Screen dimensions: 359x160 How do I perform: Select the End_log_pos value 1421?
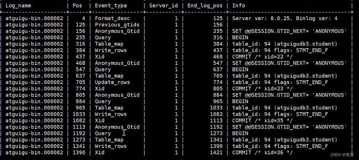pos(216,153)
